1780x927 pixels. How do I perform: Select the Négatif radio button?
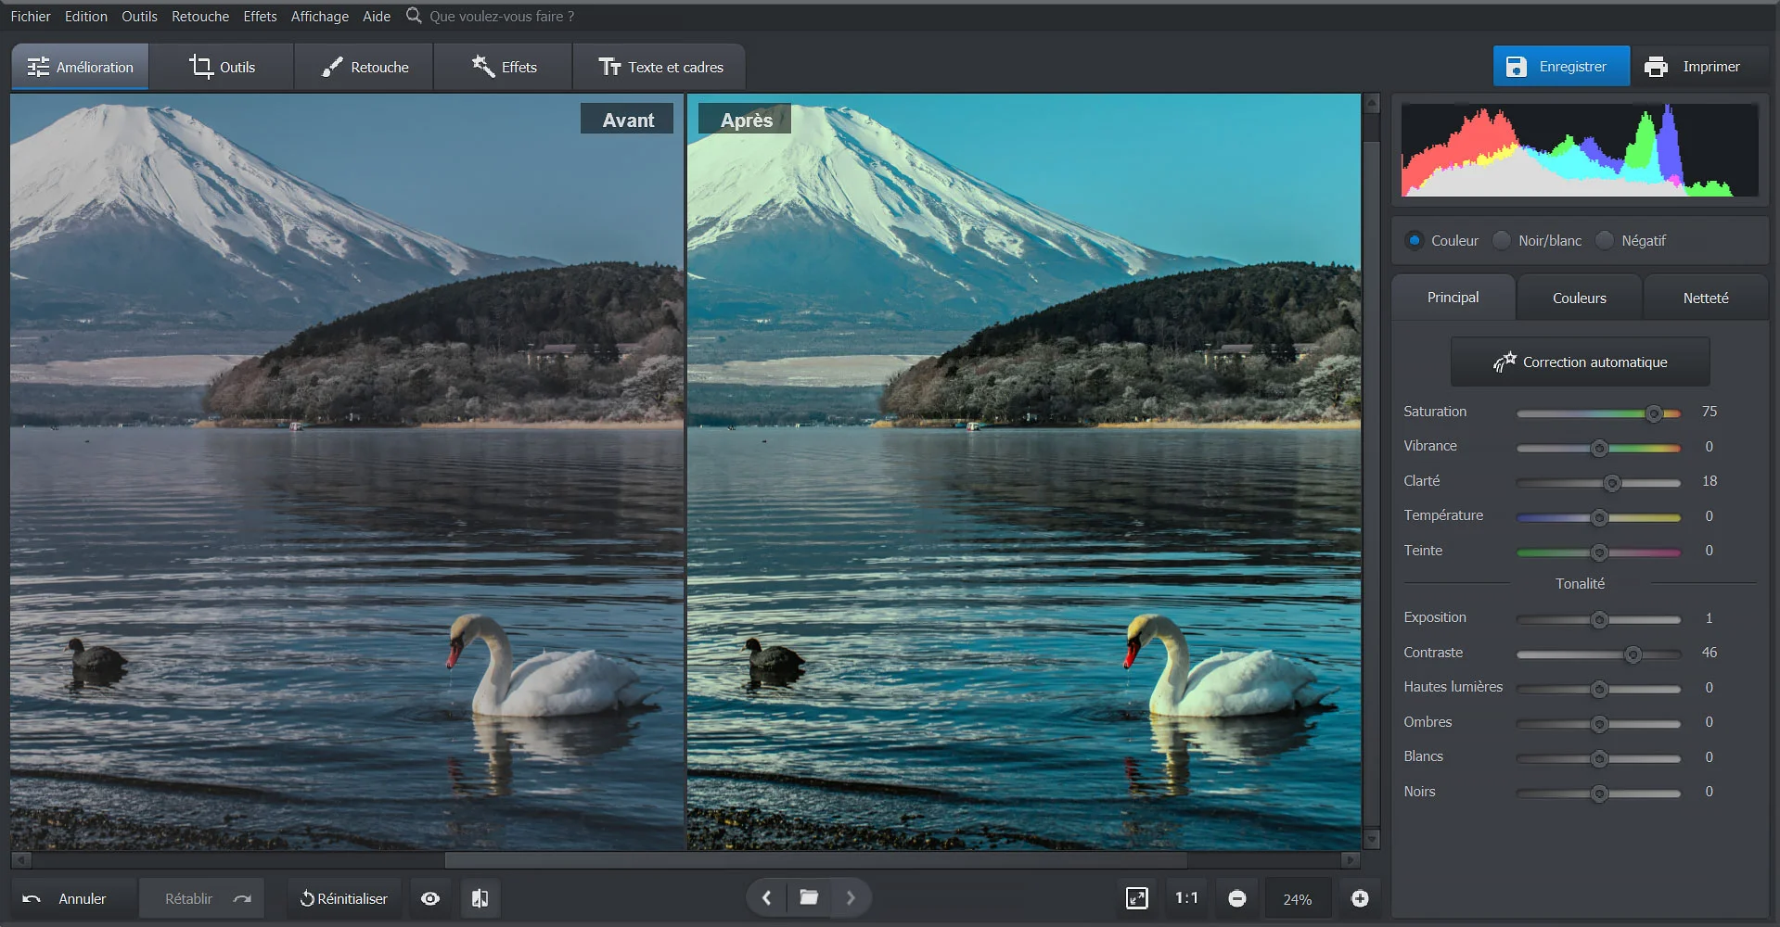point(1605,240)
